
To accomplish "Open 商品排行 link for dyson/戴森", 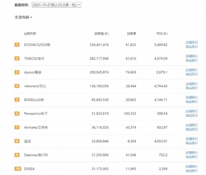I will [192, 74].
